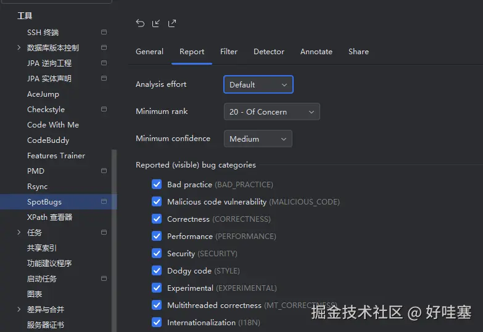Select Rsync settings entry
The height and width of the screenshot is (332, 483).
click(x=37, y=186)
